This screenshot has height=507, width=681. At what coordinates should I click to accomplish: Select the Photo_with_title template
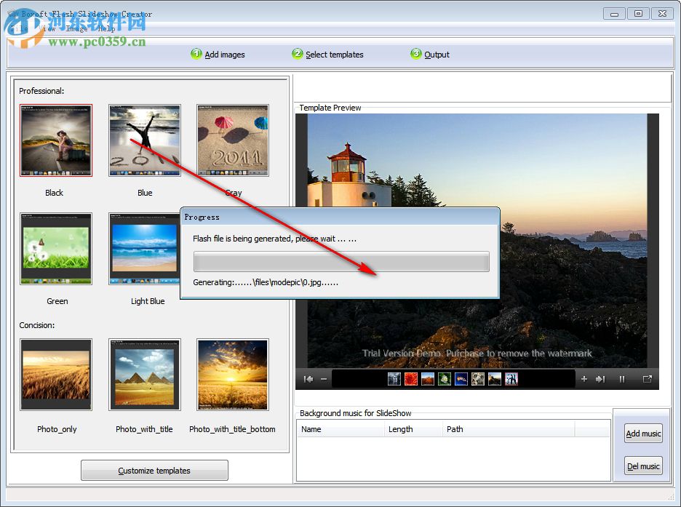click(x=144, y=374)
